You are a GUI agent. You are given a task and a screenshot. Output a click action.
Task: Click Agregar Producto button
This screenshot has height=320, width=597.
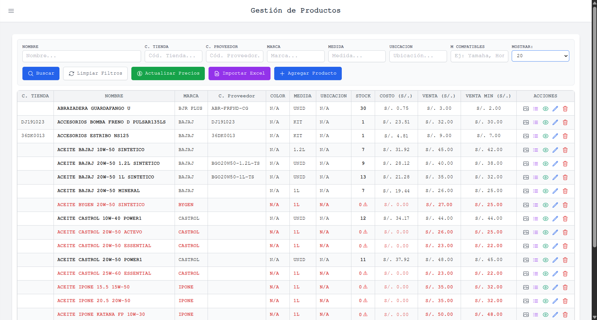coord(308,73)
